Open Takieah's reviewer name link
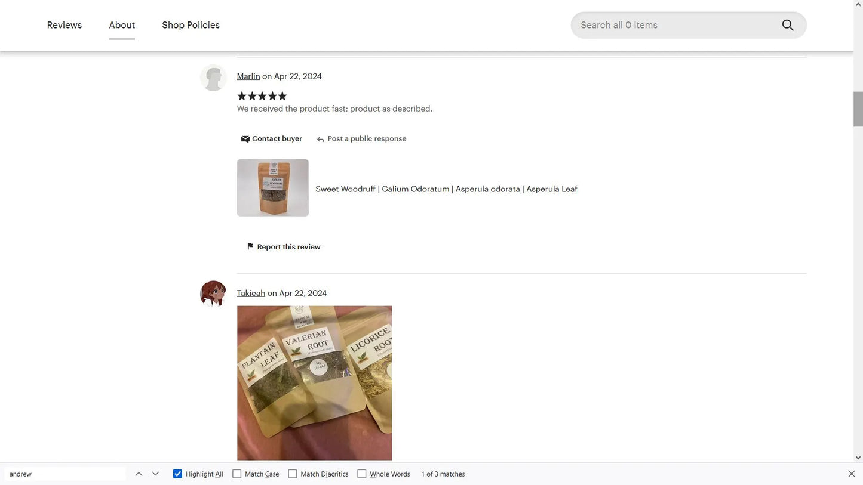This screenshot has height=485, width=863. tap(251, 293)
